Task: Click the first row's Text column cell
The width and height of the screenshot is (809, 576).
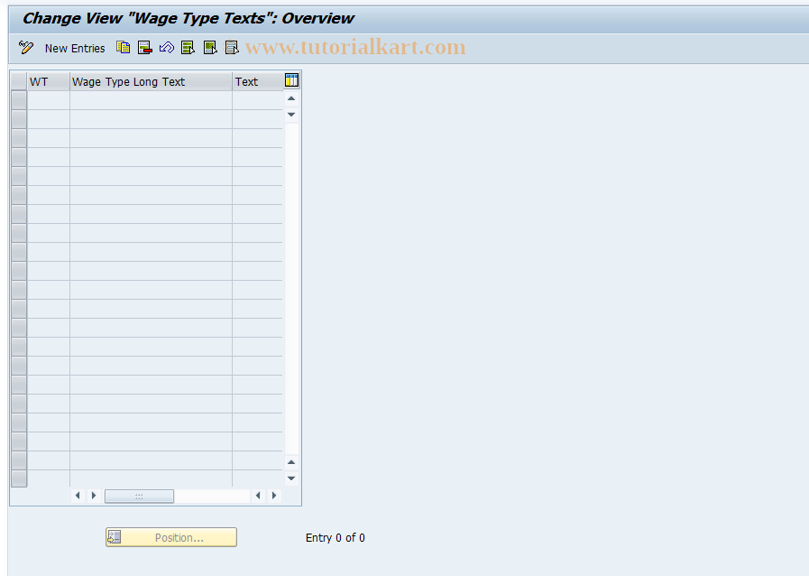Action: click(x=257, y=100)
